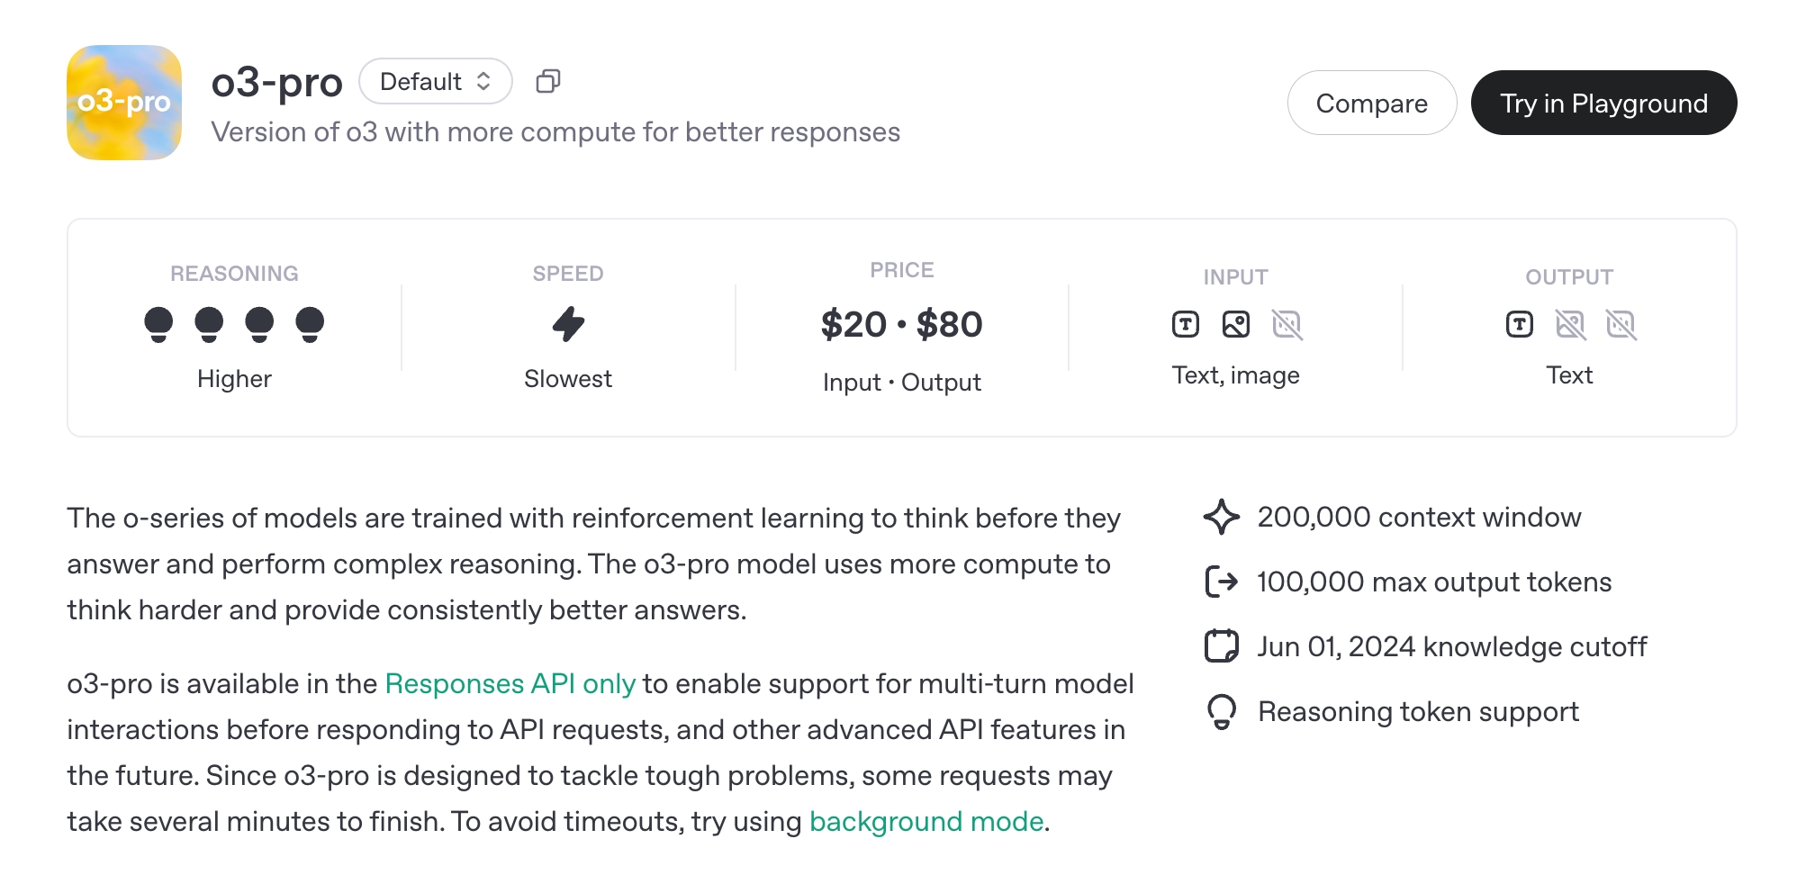Click the image input modality icon

(1236, 324)
